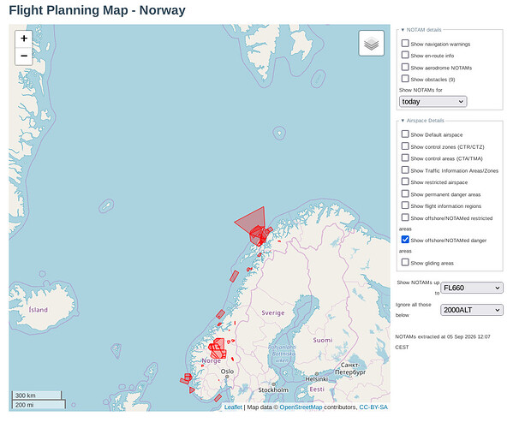This screenshot has width=513, height=428.
Task: Click the Norge country label
Action: point(211,360)
